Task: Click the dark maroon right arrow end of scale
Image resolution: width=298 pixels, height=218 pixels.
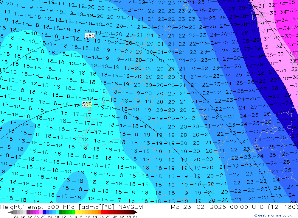Action: [136, 212]
